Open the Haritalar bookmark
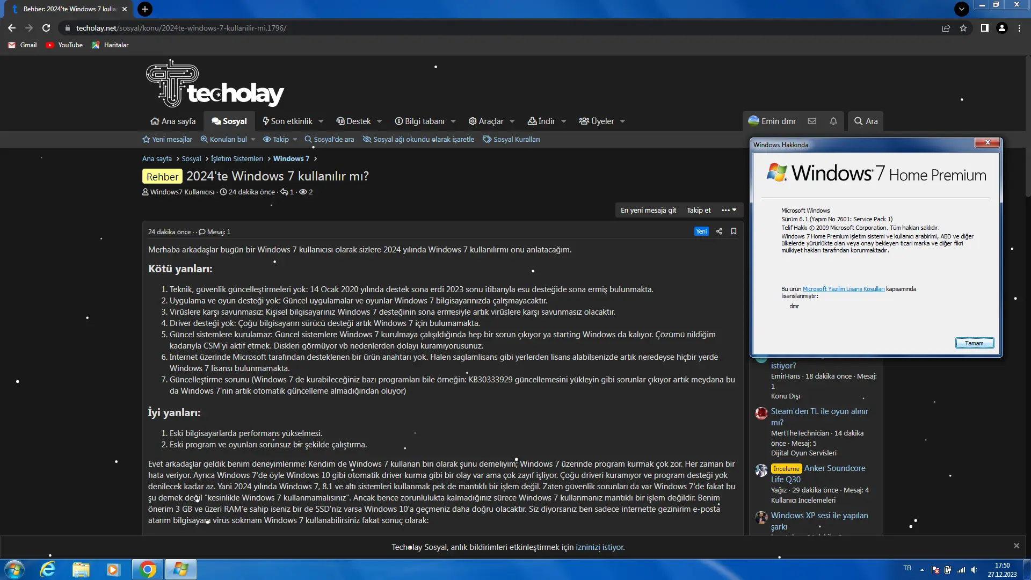 pos(111,45)
